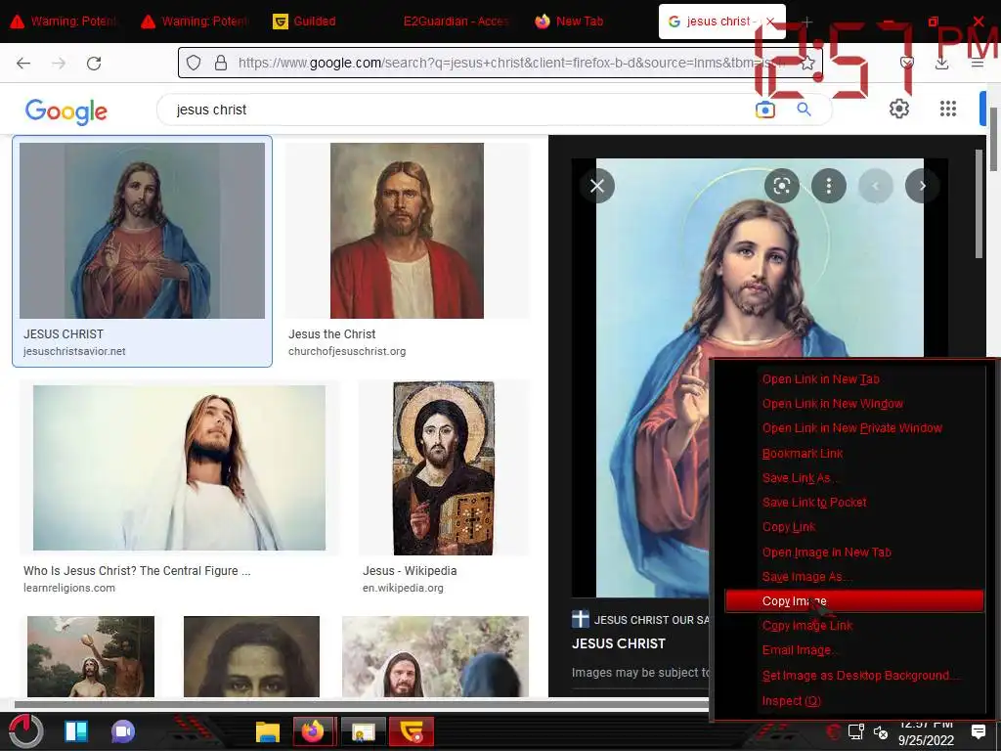Go to next image with right arrow
Image resolution: width=1001 pixels, height=751 pixels.
click(x=923, y=186)
